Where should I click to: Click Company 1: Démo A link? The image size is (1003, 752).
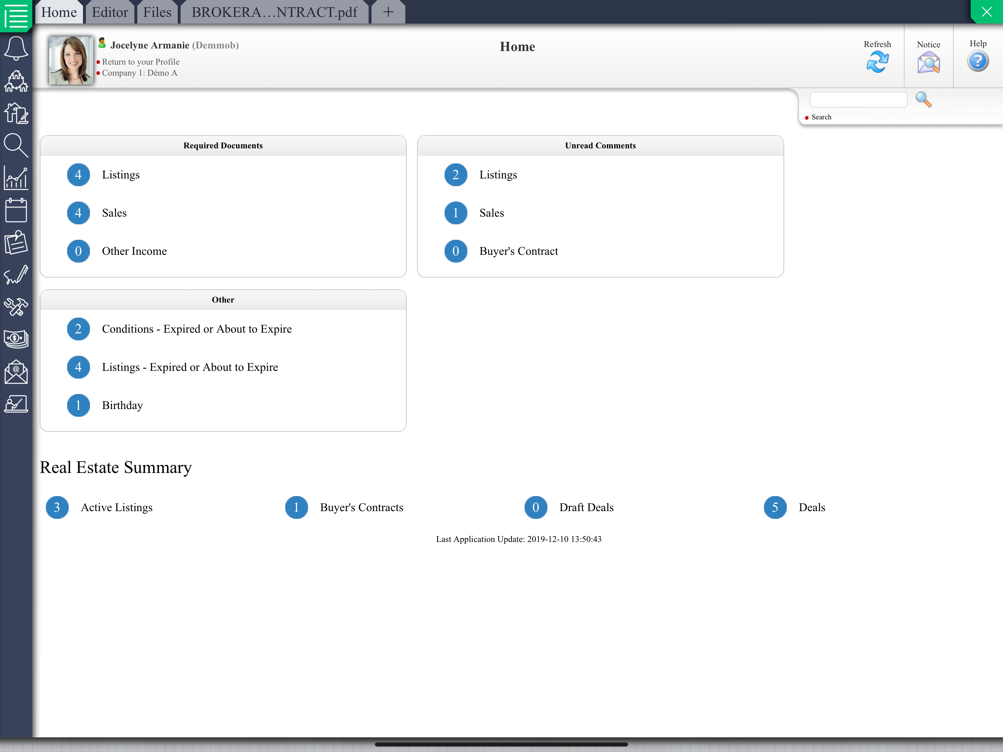tap(140, 73)
